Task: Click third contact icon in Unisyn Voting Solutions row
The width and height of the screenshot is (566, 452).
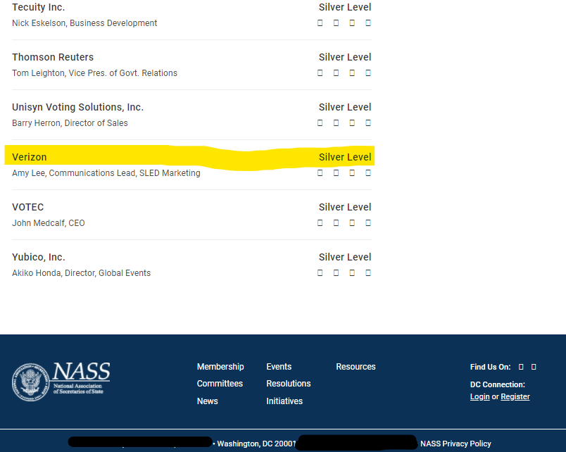Action: pyautogui.click(x=352, y=123)
